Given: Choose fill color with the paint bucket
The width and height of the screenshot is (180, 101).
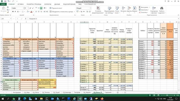Looking at the screenshot, I should click(28, 12).
